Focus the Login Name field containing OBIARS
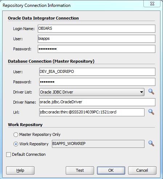 [97, 29]
